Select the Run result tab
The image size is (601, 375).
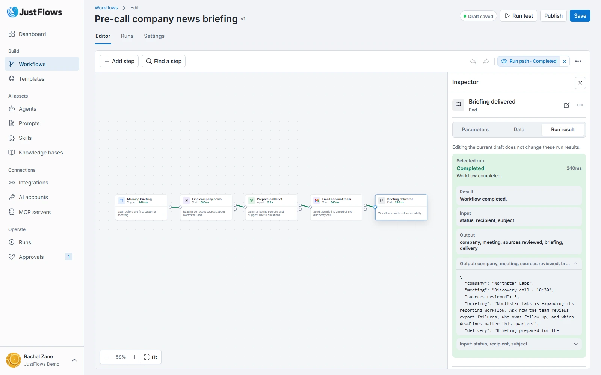[x=563, y=130]
